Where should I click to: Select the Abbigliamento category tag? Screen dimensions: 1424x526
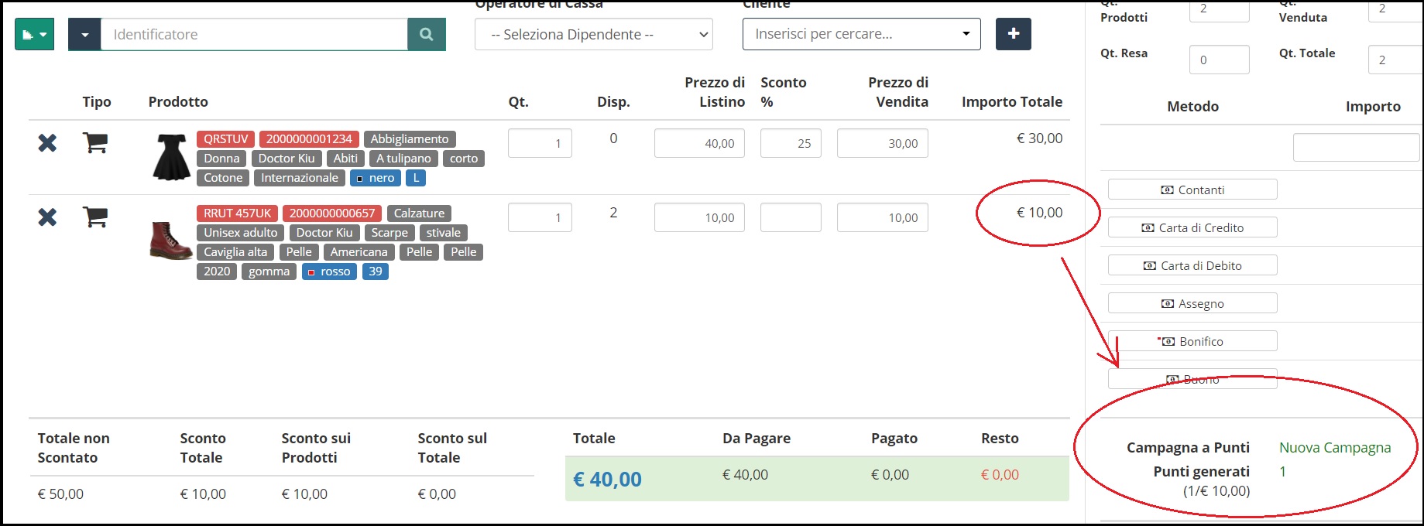pyautogui.click(x=409, y=139)
